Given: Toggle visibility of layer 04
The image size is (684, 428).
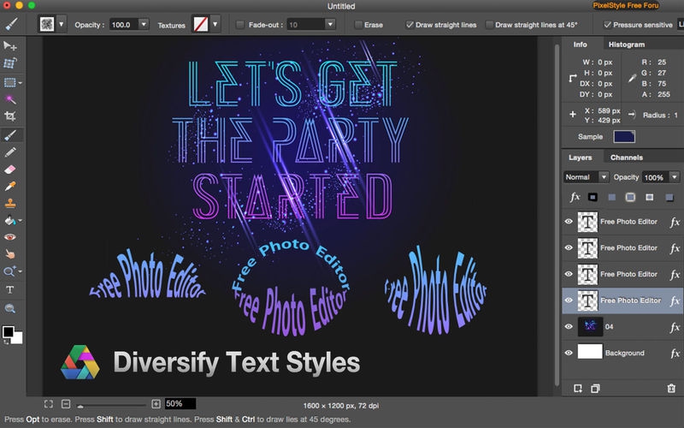Looking at the screenshot, I should click(x=569, y=327).
